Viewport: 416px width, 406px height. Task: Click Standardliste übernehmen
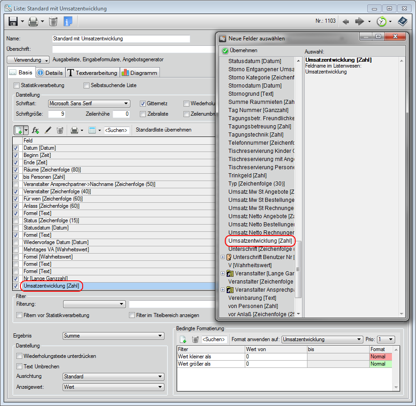[163, 130]
